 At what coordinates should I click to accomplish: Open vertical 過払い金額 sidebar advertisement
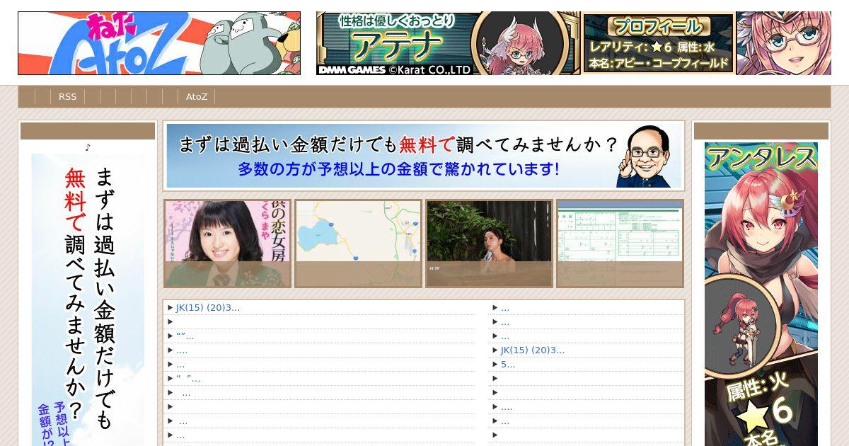[x=88, y=299]
